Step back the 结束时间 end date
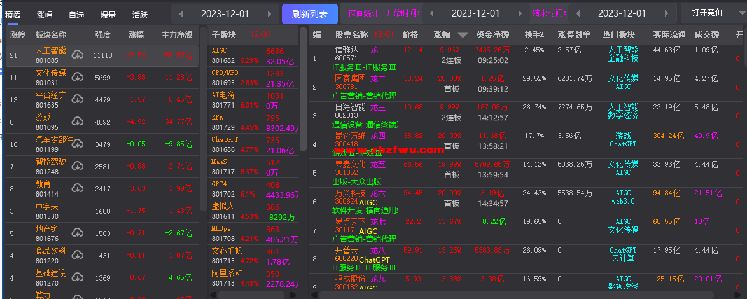 pyautogui.click(x=578, y=14)
